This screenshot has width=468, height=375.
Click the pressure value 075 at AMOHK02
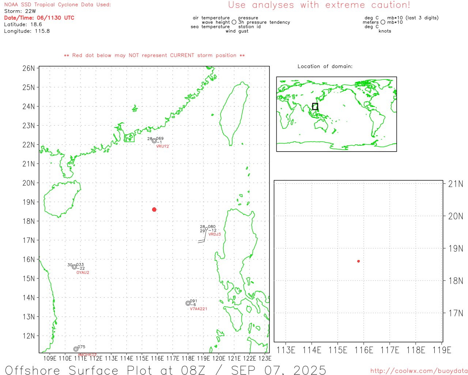click(x=82, y=347)
